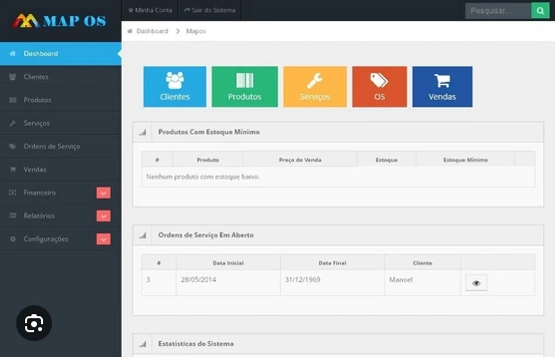Click the Pesquisar search input field

click(x=498, y=11)
